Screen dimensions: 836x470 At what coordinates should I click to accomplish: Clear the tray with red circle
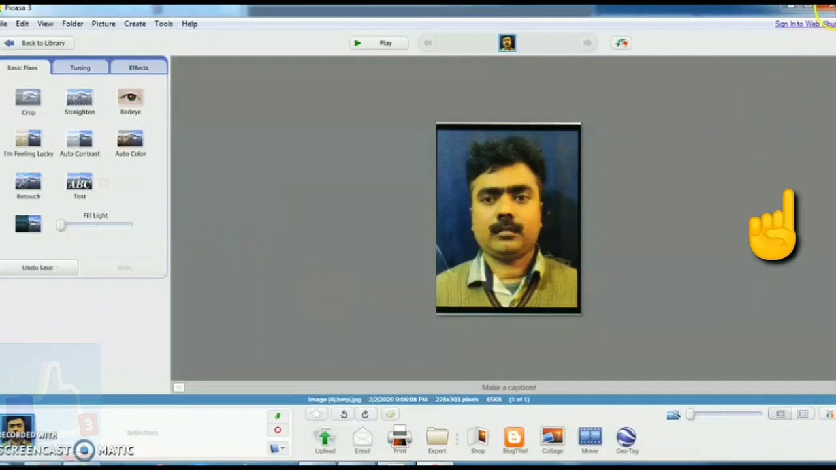(277, 430)
